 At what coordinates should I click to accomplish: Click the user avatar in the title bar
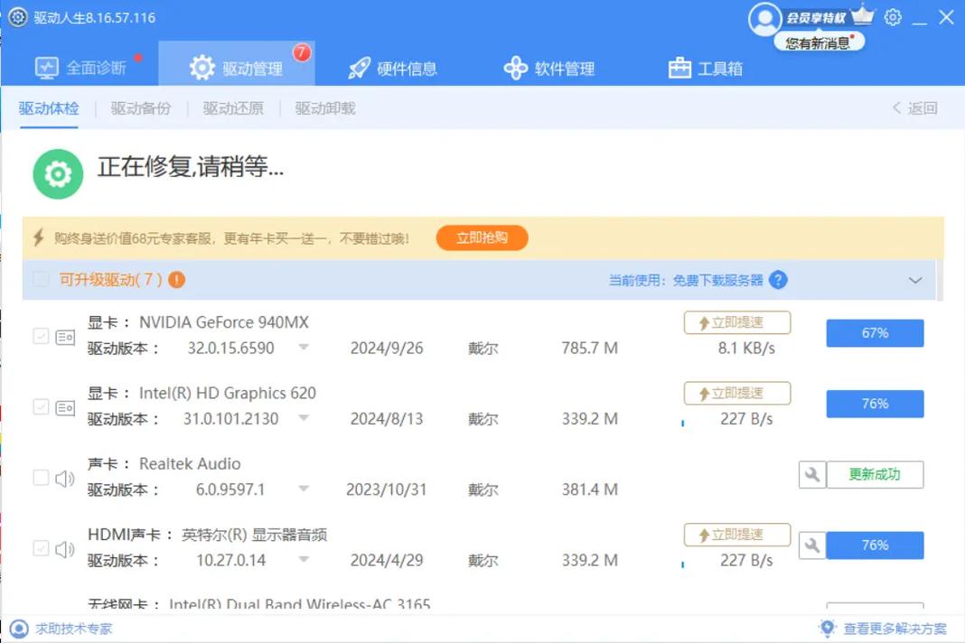[x=764, y=18]
